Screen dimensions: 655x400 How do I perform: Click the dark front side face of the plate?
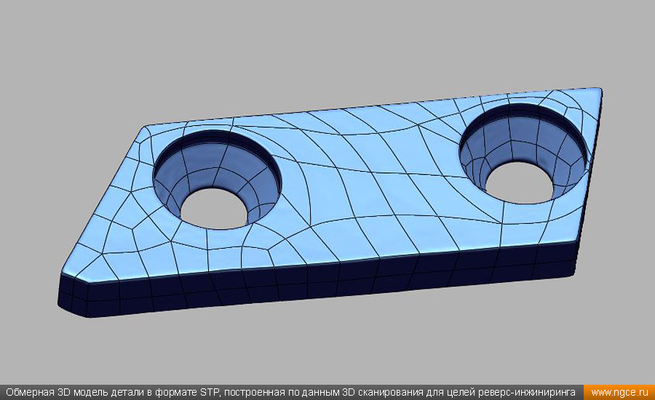click(317, 281)
